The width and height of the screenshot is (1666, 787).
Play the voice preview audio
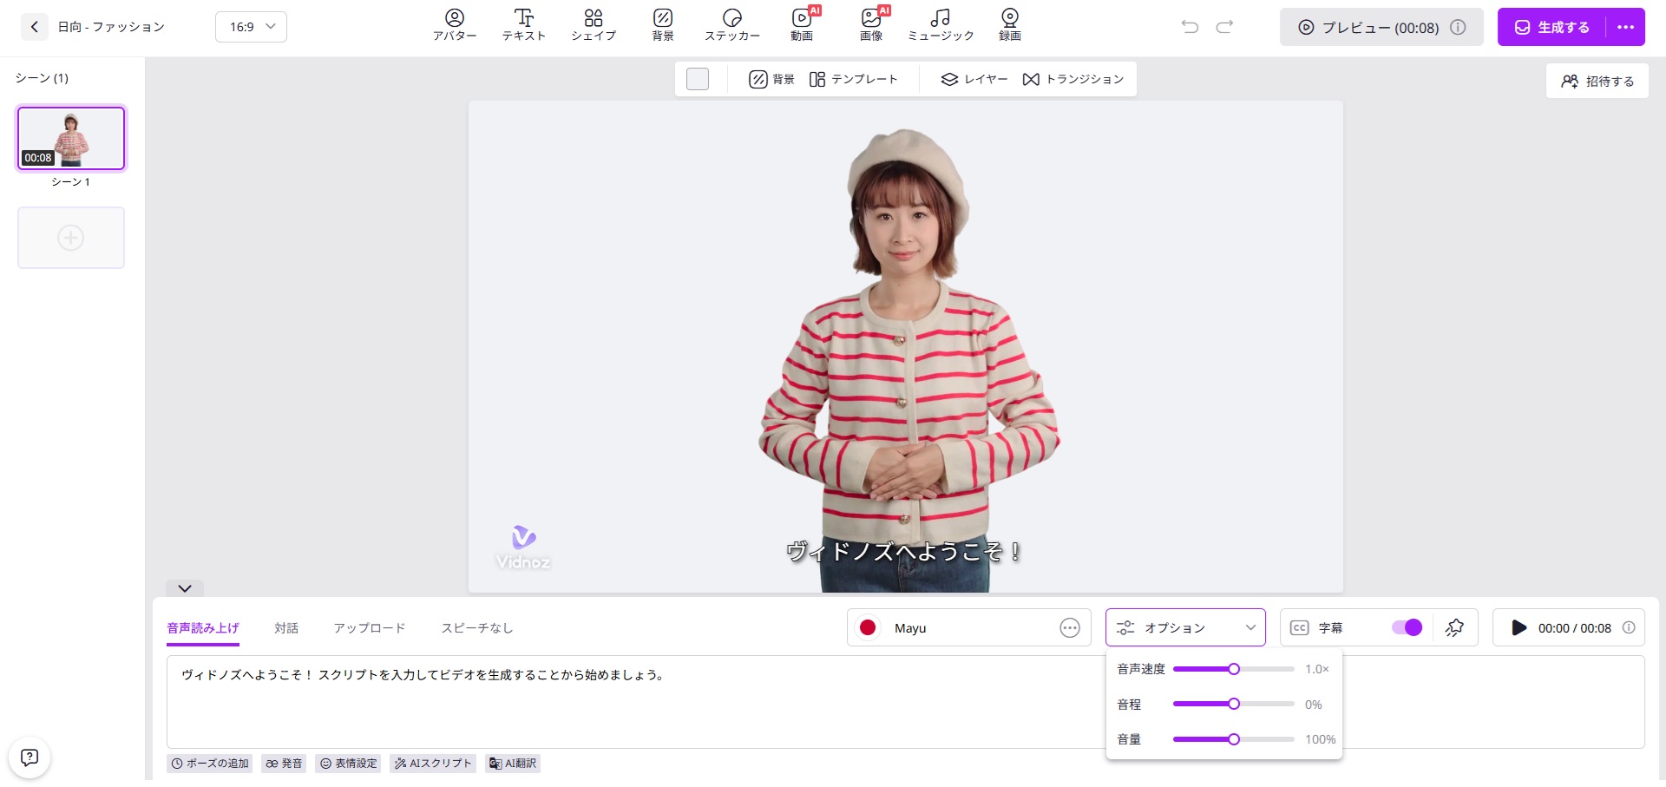point(1518,627)
